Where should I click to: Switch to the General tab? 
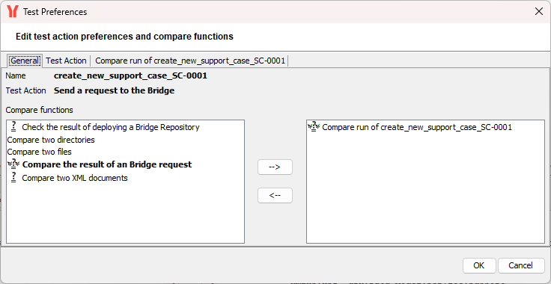point(25,61)
